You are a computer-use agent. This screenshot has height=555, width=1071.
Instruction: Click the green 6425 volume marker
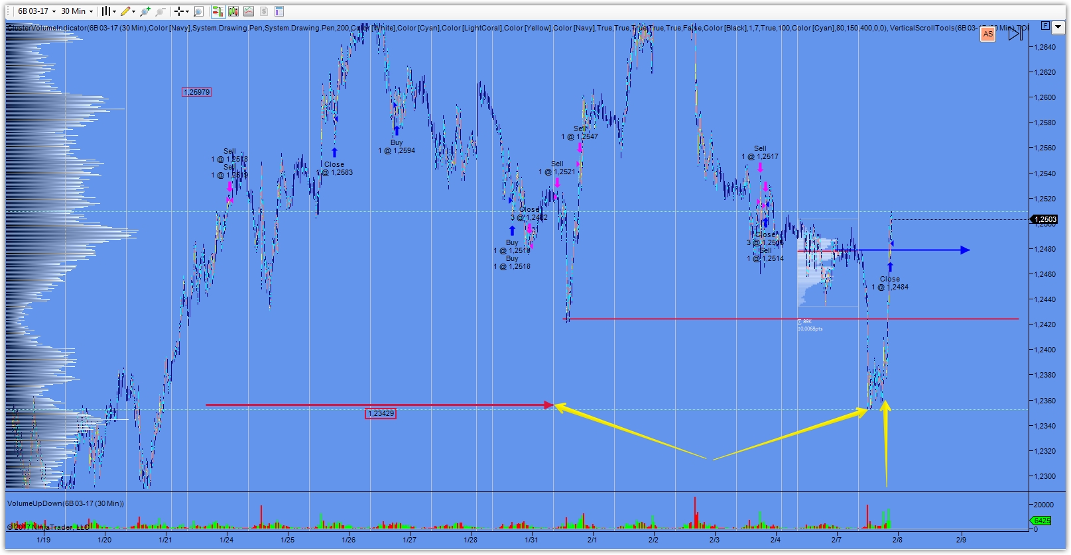1042,521
